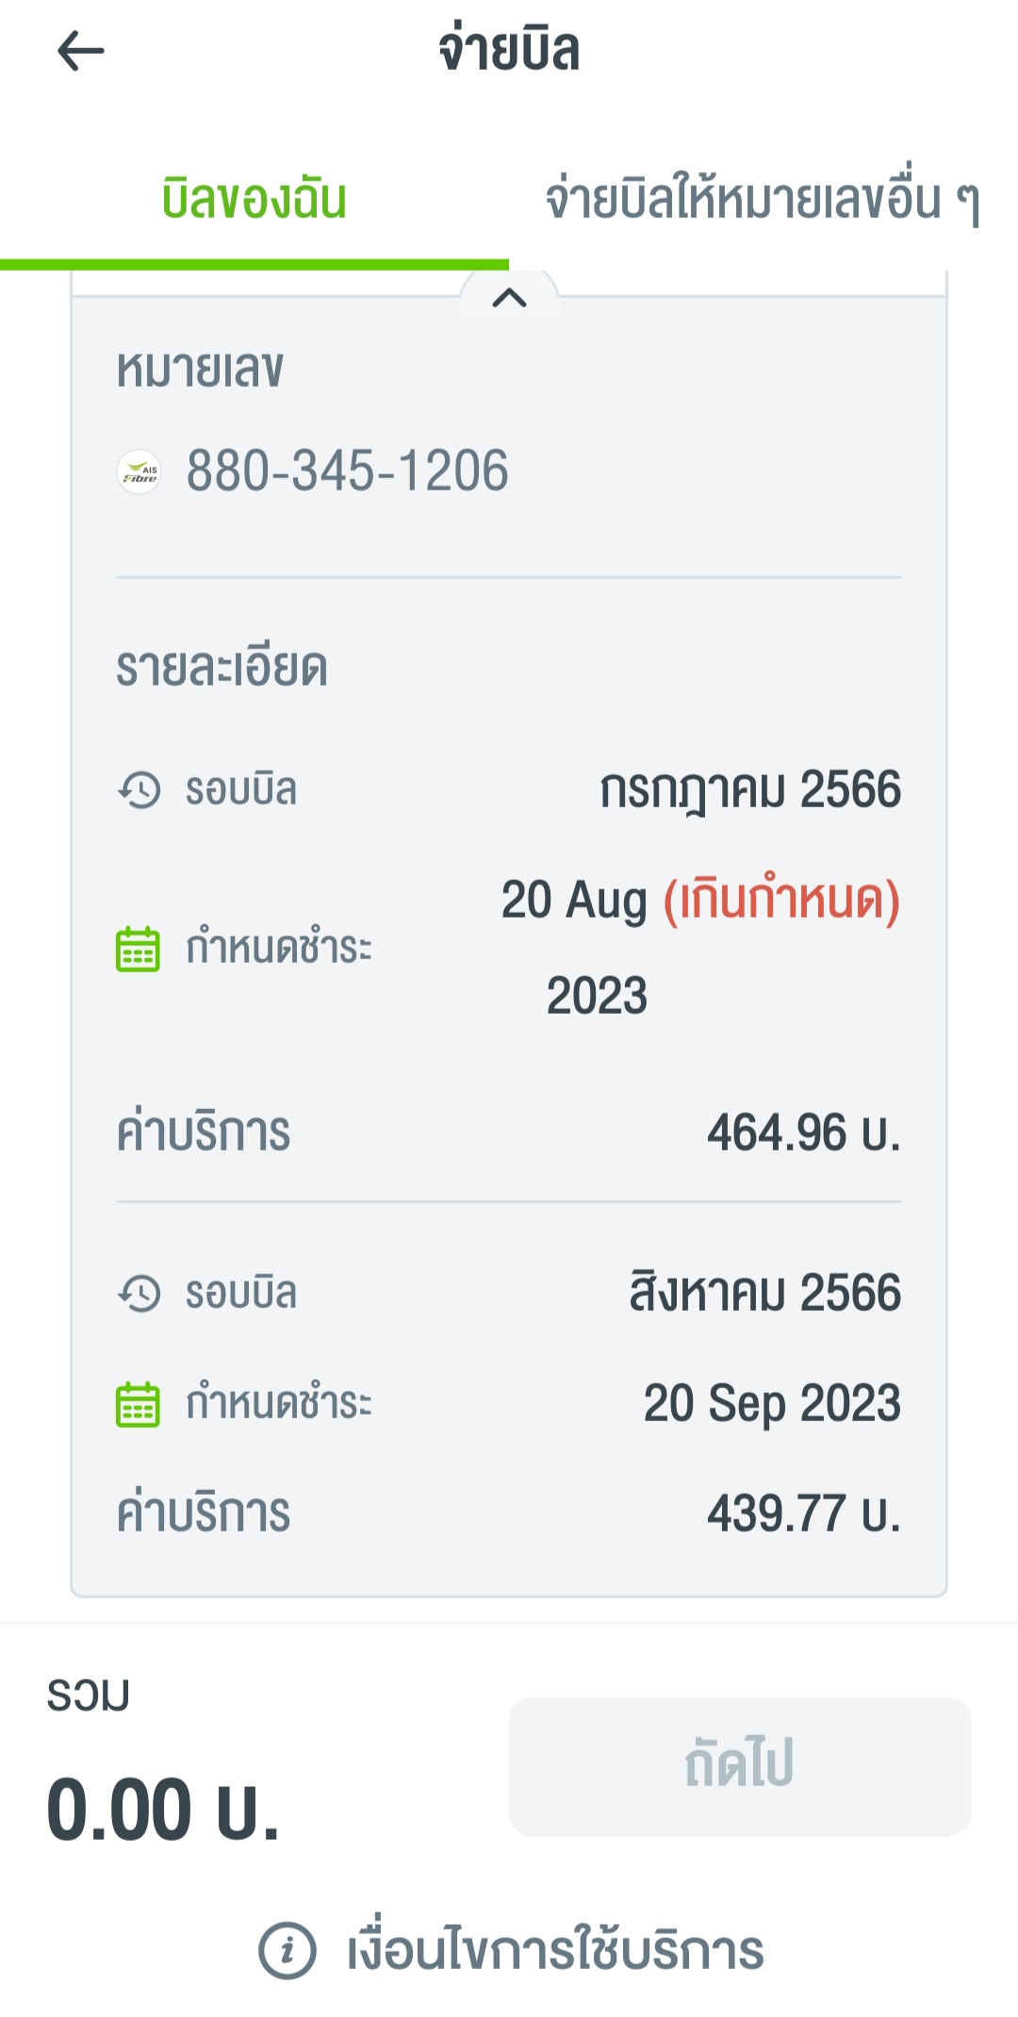Select the กรกฎาคม 2566 billing cycle

click(x=750, y=790)
